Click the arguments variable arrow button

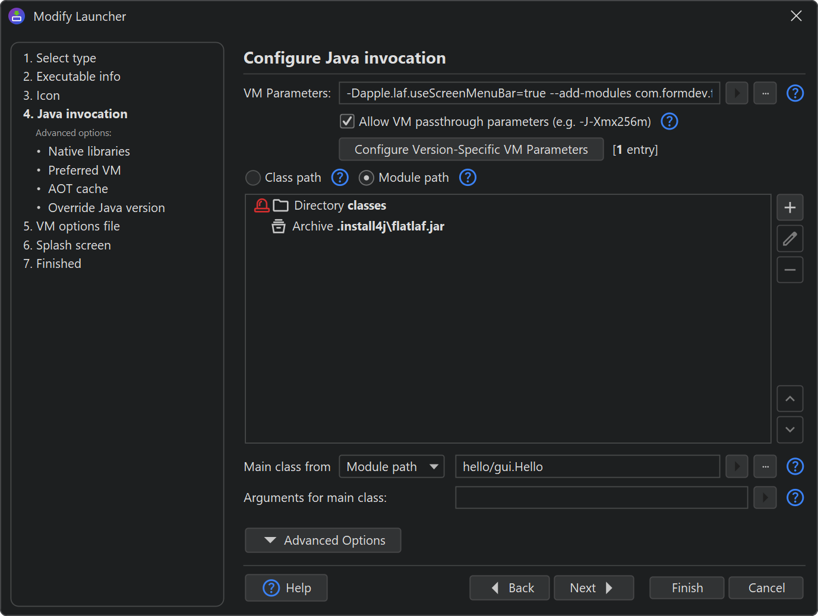(765, 497)
